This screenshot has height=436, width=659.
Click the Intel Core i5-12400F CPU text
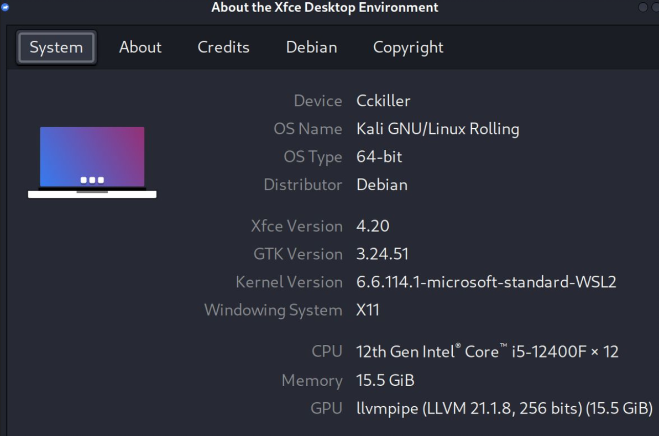pyautogui.click(x=487, y=351)
